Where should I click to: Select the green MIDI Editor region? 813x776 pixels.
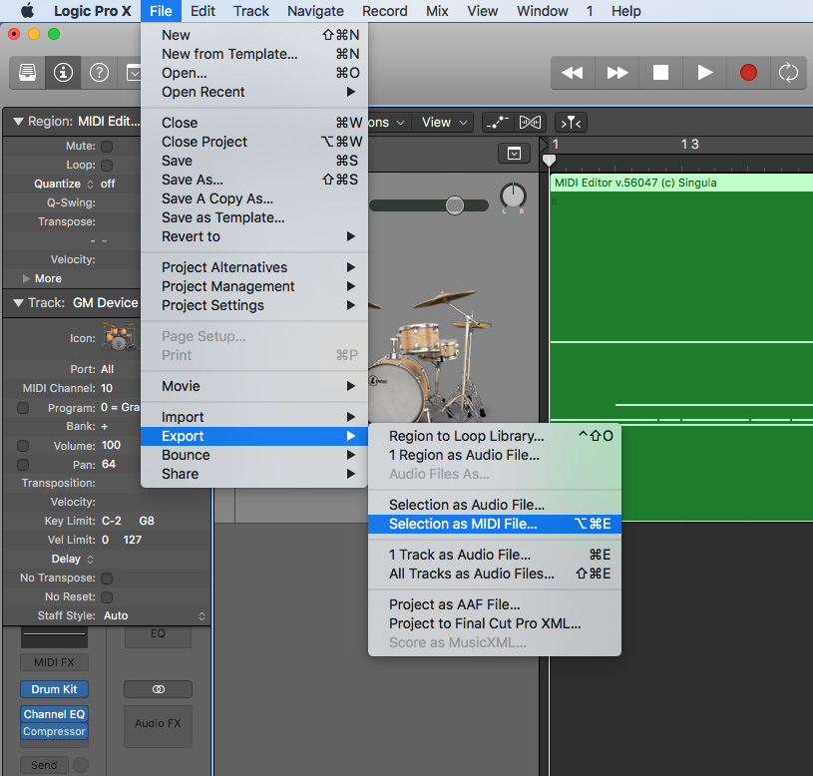click(x=681, y=347)
